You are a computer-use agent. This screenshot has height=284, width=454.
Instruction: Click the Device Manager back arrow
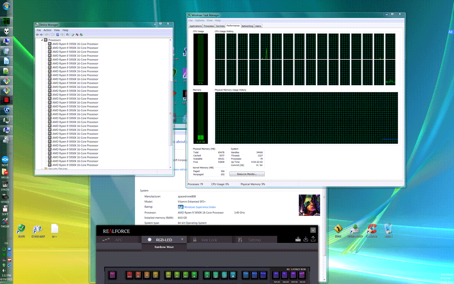pos(37,34)
